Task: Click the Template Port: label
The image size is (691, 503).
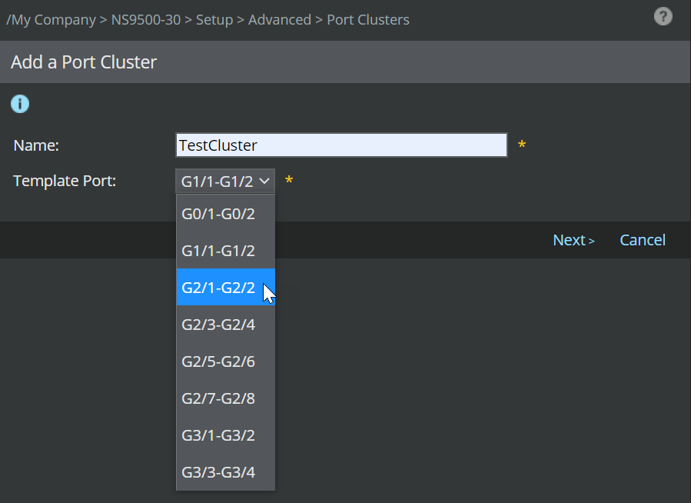Action: [x=65, y=181]
